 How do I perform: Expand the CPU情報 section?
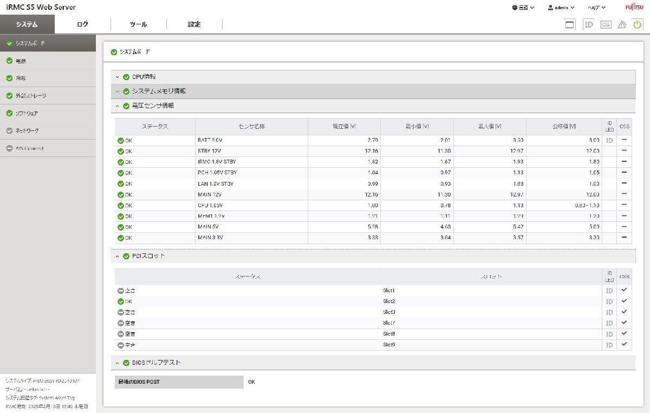(x=144, y=77)
